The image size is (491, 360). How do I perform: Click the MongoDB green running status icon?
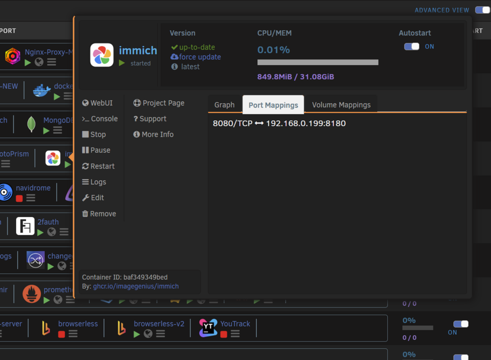point(46,130)
